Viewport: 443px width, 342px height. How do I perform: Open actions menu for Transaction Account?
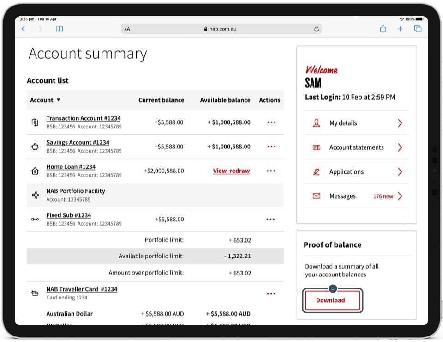pos(271,122)
